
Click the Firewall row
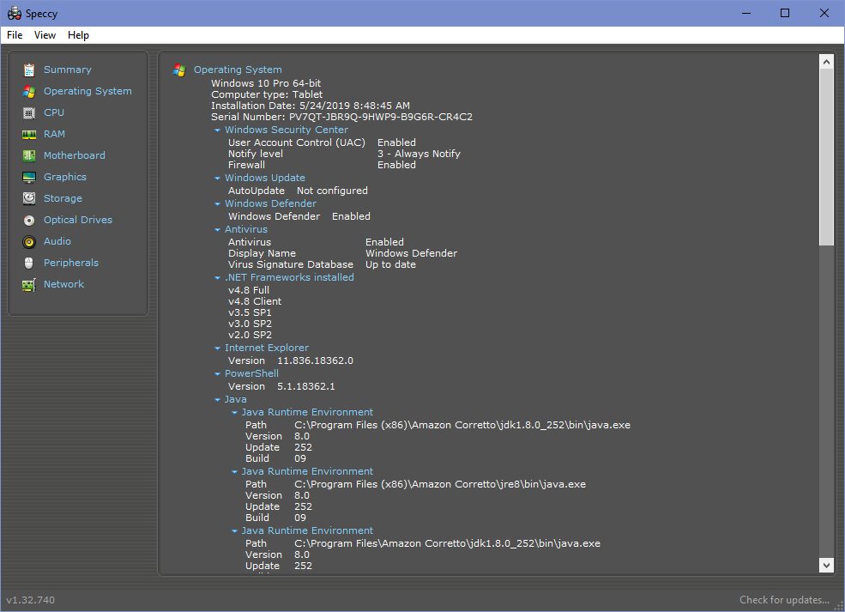pyautogui.click(x=322, y=165)
